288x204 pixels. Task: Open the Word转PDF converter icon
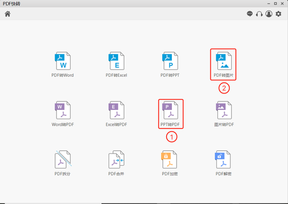point(62,110)
